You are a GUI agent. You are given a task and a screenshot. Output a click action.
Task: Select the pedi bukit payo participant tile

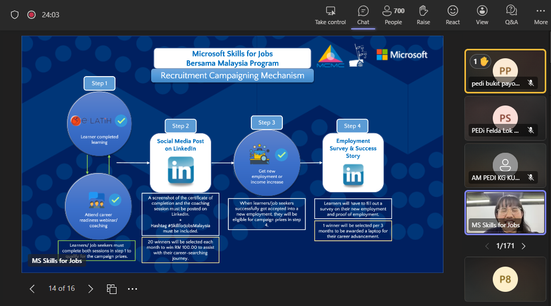(505, 71)
